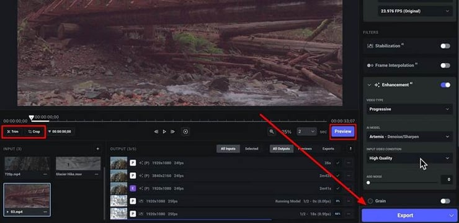
Task: Click the purple E badge on 2m41s output
Action: click(x=133, y=188)
